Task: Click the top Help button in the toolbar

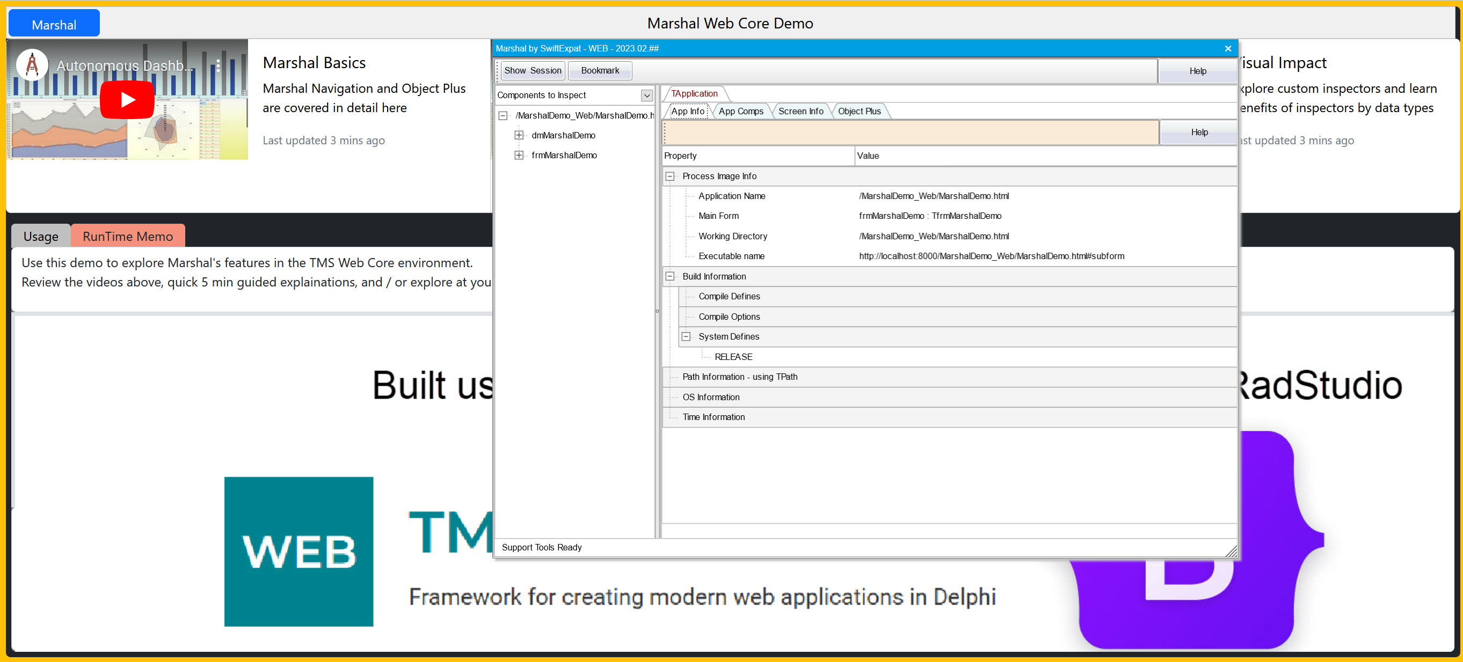Action: 1198,71
